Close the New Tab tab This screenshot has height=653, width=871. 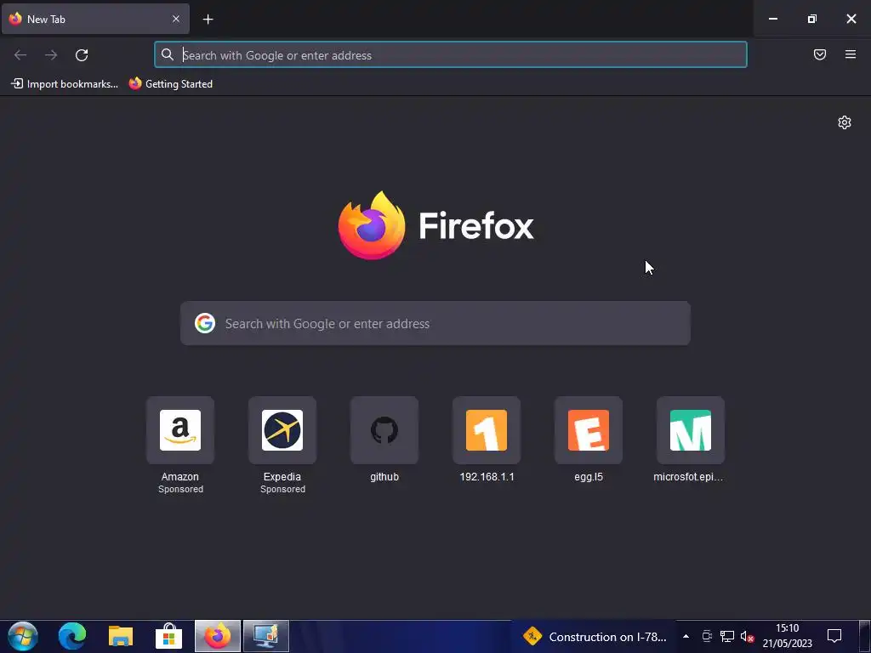coord(176,19)
